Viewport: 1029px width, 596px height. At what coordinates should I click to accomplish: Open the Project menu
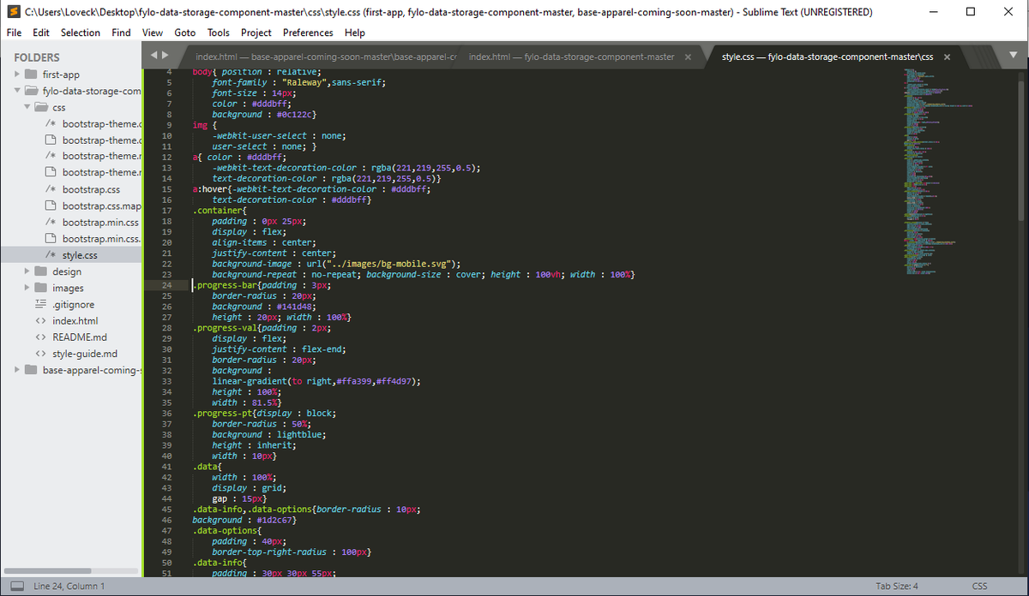click(x=256, y=33)
